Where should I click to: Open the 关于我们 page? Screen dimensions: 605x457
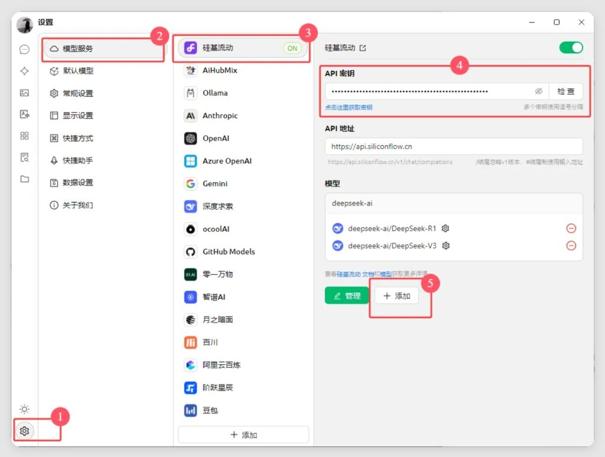103,205
